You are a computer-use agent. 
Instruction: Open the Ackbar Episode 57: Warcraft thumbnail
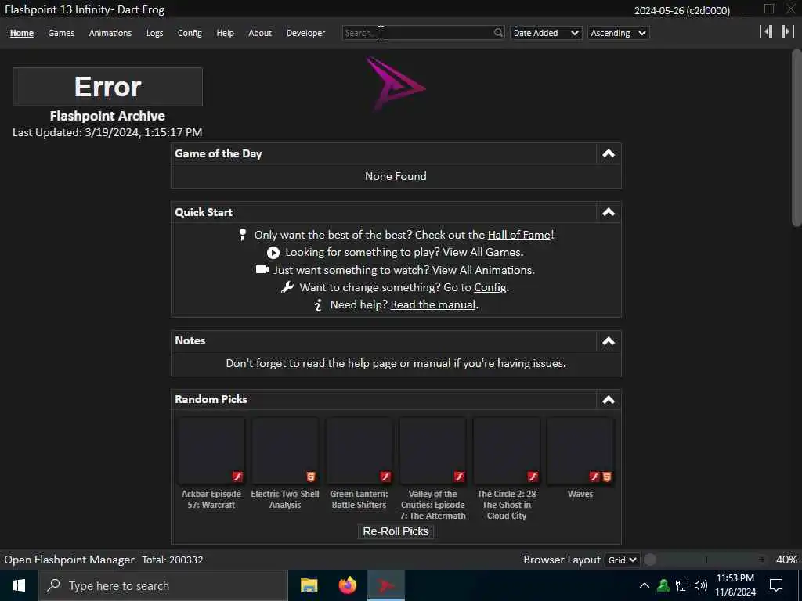point(211,451)
